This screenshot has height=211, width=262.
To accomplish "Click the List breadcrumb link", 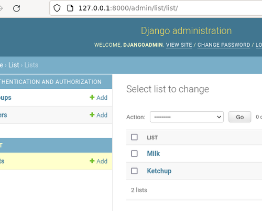I will pos(14,65).
